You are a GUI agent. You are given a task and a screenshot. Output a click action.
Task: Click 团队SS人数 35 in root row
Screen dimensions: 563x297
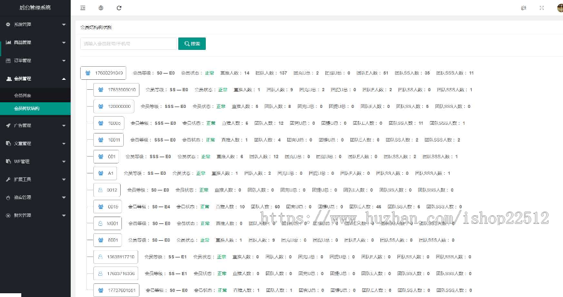click(x=412, y=73)
